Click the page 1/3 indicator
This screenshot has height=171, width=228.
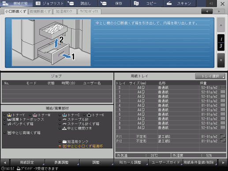(221, 43)
